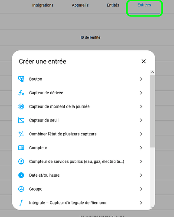Open the Appareils tab

tap(80, 5)
